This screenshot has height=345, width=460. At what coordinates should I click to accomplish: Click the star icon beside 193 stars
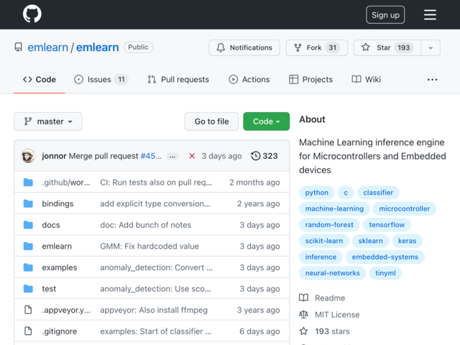pos(303,331)
